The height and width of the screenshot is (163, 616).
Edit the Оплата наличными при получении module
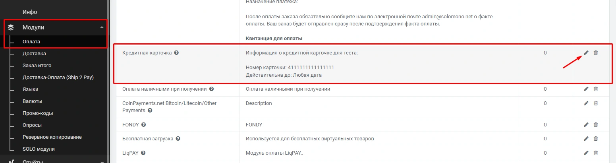(x=586, y=89)
